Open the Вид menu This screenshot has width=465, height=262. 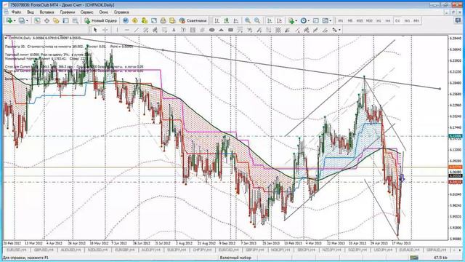pos(31,12)
